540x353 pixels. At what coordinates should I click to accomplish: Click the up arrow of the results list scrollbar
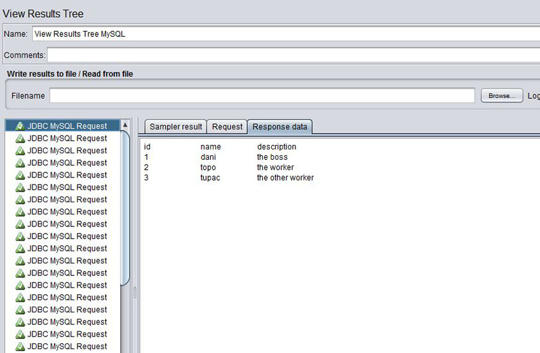pyautogui.click(x=125, y=125)
